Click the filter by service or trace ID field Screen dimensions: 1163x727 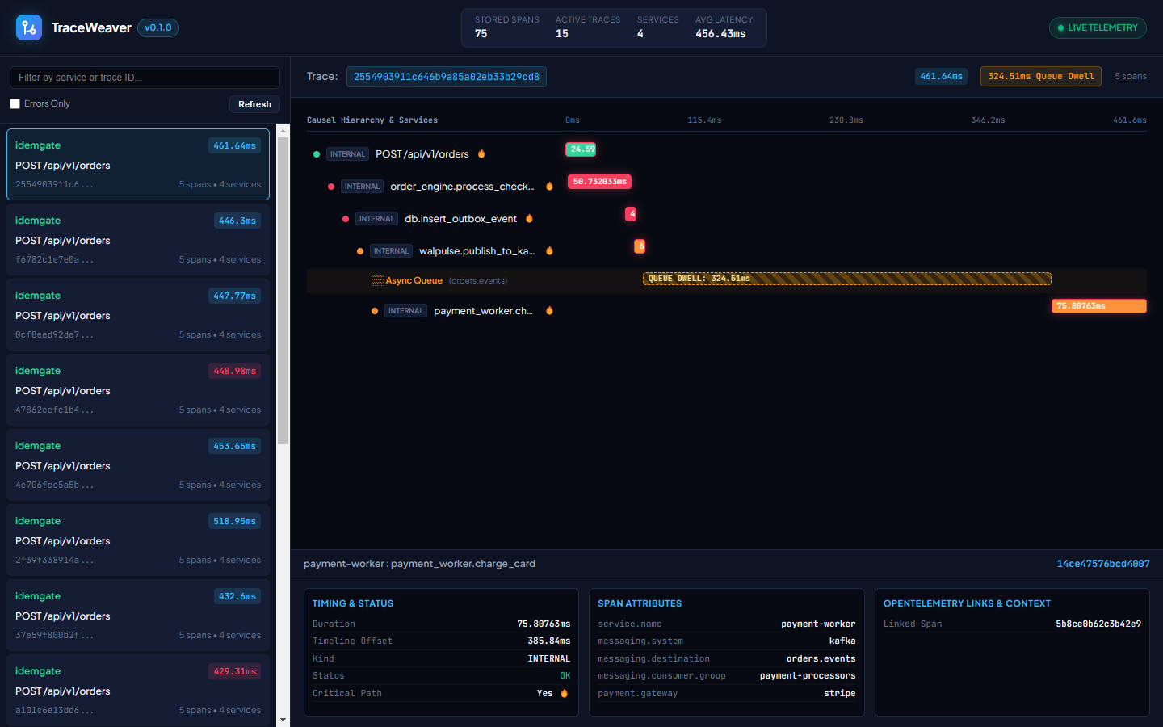(x=145, y=78)
